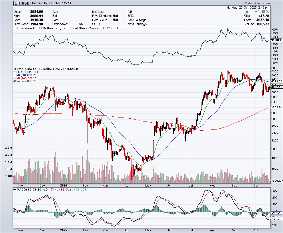The width and height of the screenshot is (283, 233).
Task: Click the Volume 180,522 value in header
Action: (x=262, y=24)
